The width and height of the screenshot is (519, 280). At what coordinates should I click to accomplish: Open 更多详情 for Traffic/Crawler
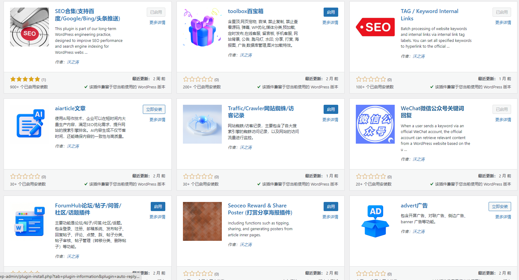[330, 120]
